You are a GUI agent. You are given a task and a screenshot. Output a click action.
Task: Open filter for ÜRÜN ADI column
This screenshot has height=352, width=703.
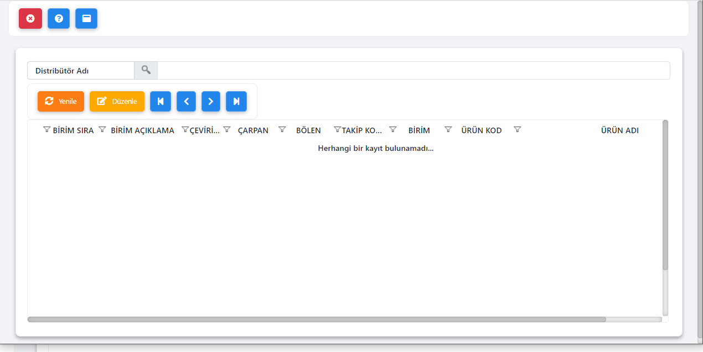pyautogui.click(x=518, y=129)
